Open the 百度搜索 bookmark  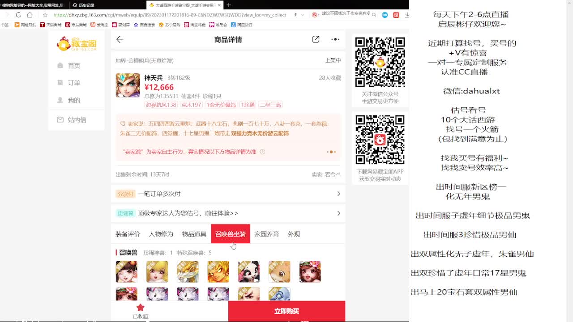pyautogui.click(x=145, y=25)
